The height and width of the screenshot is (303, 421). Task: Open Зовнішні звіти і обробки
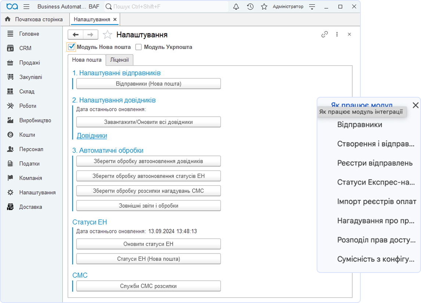148,206
